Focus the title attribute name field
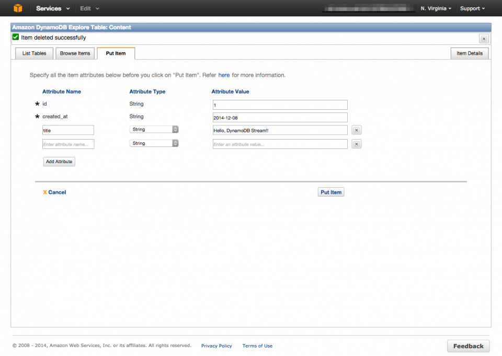 (x=68, y=130)
